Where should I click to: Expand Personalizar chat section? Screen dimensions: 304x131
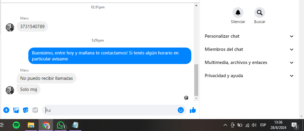click(249, 36)
